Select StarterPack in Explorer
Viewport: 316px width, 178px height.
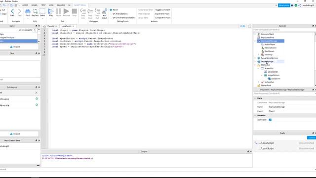click(266, 86)
